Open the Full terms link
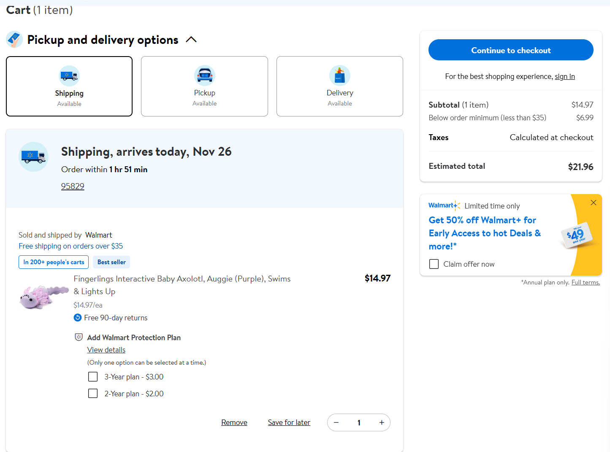Viewport: 610px width, 452px height. tap(586, 282)
